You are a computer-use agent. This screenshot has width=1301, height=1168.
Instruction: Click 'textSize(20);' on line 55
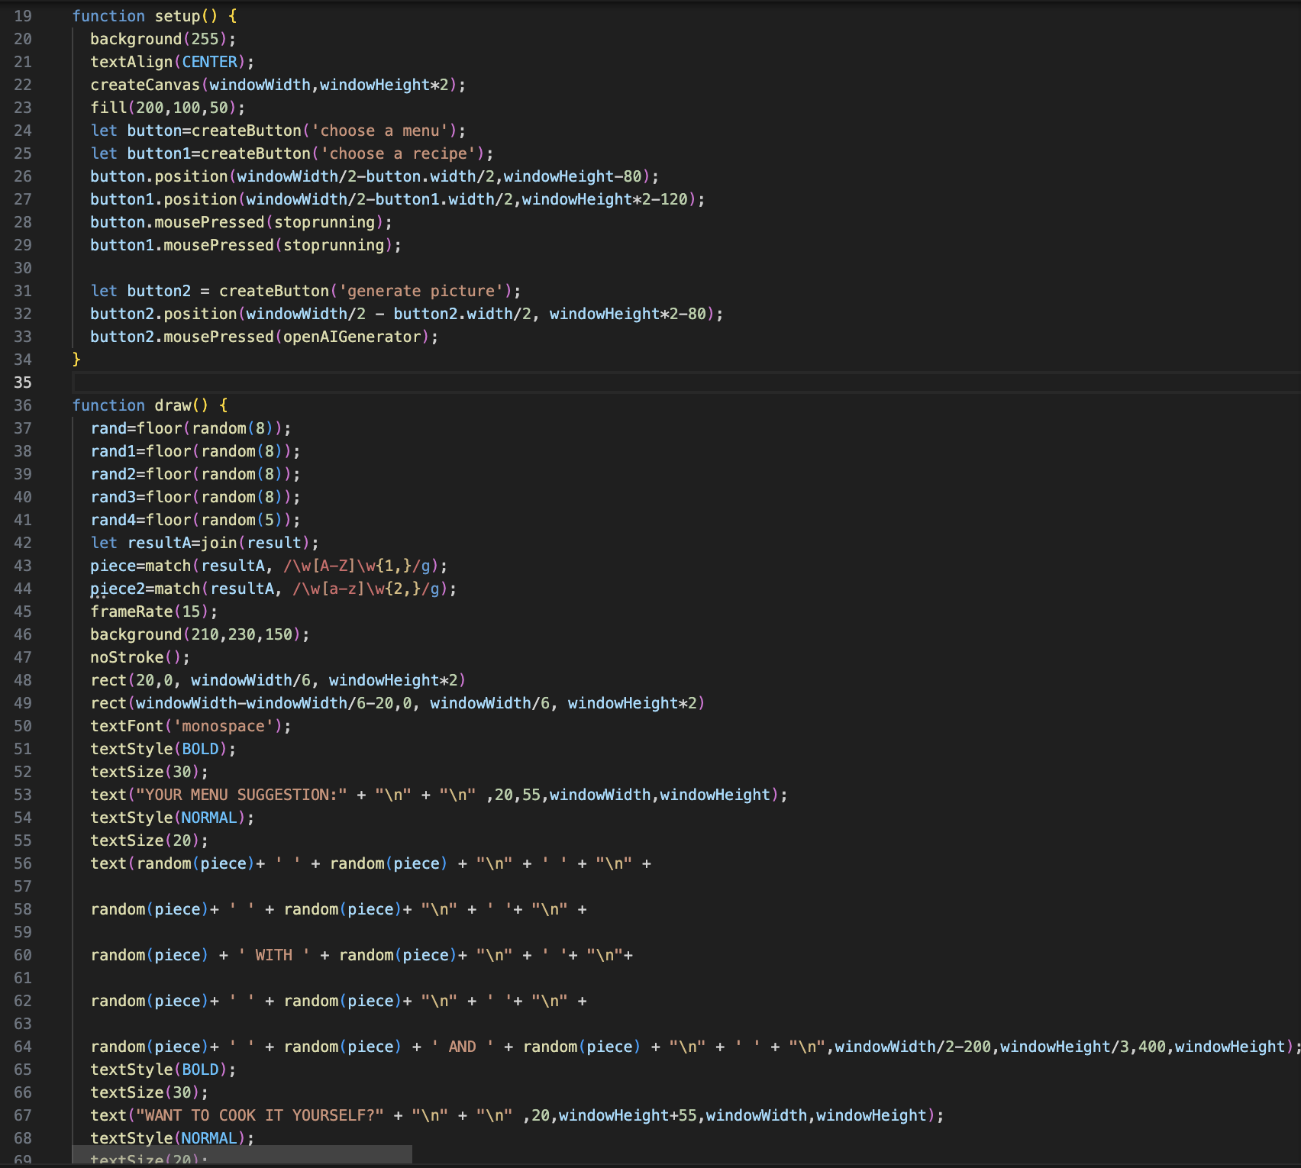coord(150,841)
